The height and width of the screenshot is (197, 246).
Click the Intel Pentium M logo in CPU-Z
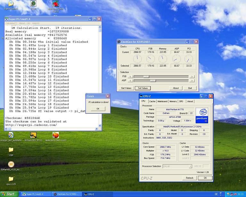pyautogui.click(x=202, y=115)
